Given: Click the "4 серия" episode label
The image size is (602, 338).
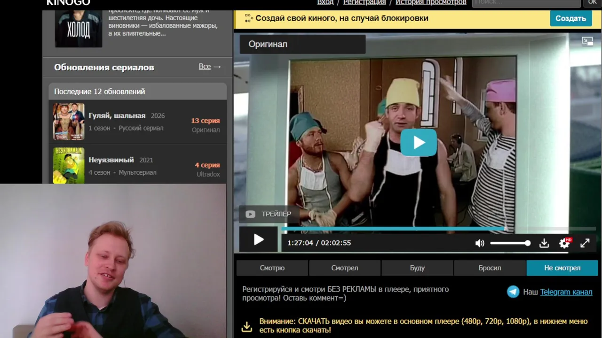Looking at the screenshot, I should coord(207,165).
